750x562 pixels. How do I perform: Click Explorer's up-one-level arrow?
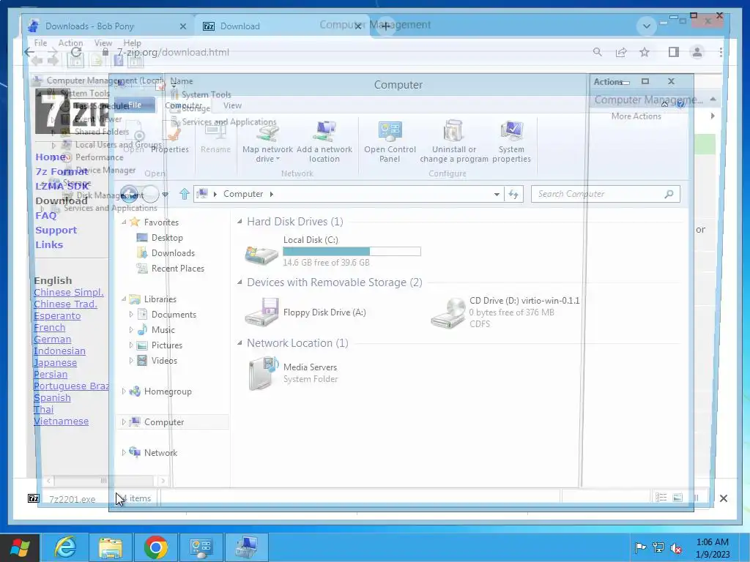(185, 194)
